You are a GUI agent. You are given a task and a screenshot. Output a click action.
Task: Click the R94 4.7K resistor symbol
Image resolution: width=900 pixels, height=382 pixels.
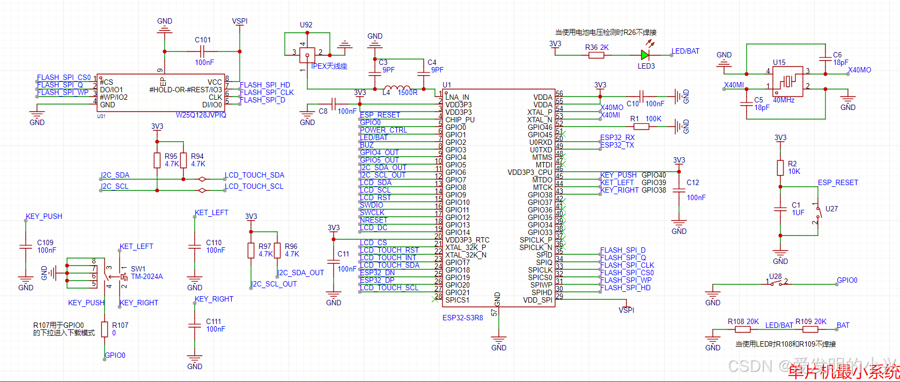point(183,160)
